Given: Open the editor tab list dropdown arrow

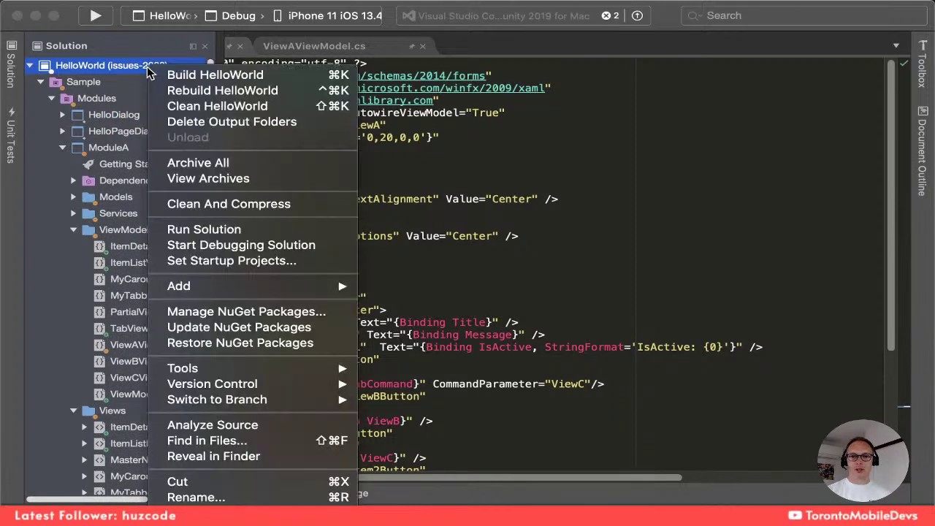Looking at the screenshot, I should [x=896, y=46].
